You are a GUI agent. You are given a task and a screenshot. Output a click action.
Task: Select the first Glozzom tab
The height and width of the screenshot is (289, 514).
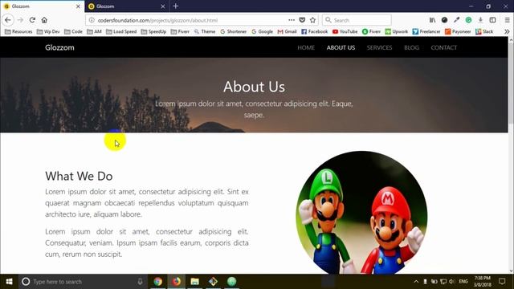tap(43, 6)
